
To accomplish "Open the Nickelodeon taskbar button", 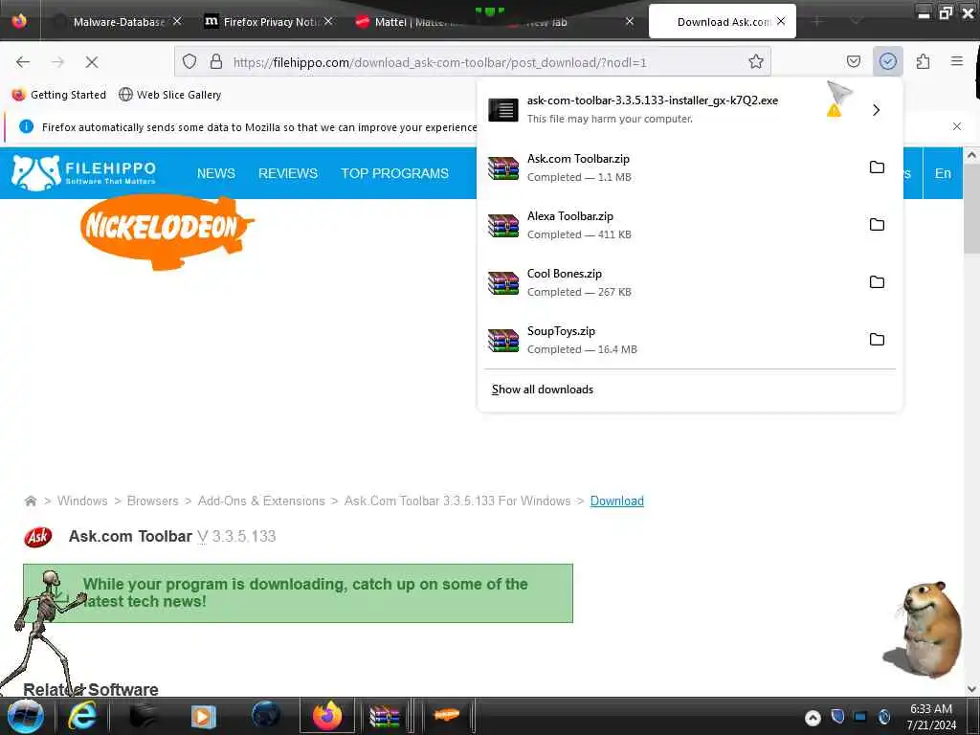I will pyautogui.click(x=446, y=715).
